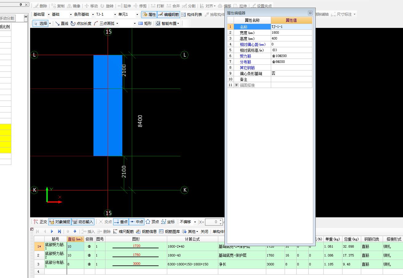
Task: Move rebar row down with blue arrow
Action: [x=75, y=231]
